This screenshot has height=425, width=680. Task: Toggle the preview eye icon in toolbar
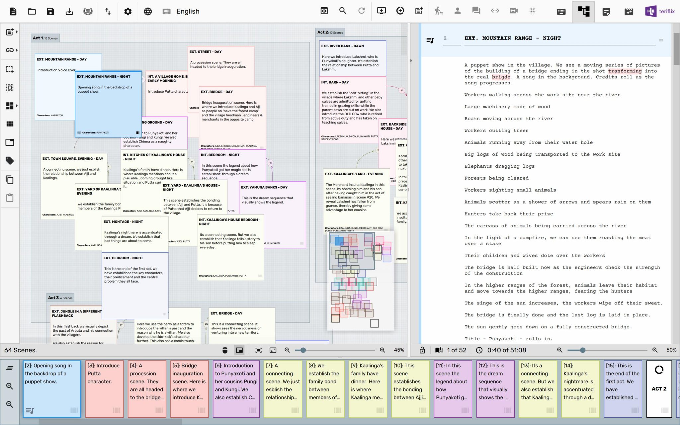(x=324, y=11)
